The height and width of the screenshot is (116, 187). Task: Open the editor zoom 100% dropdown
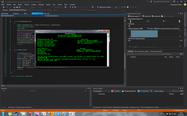point(4,85)
